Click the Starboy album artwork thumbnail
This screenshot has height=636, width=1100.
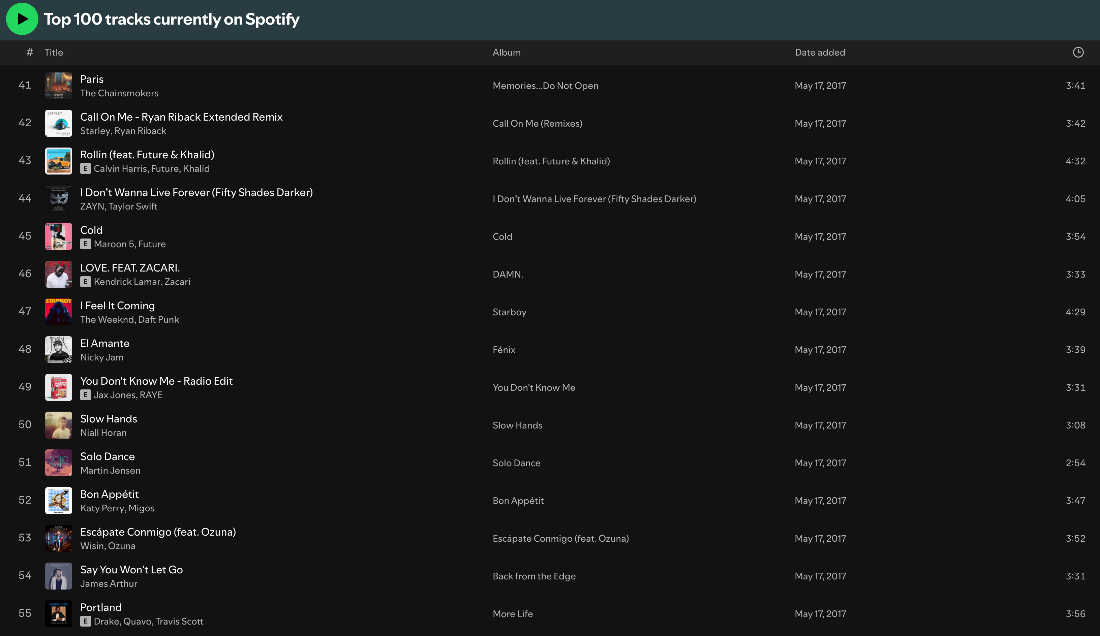[x=59, y=312]
